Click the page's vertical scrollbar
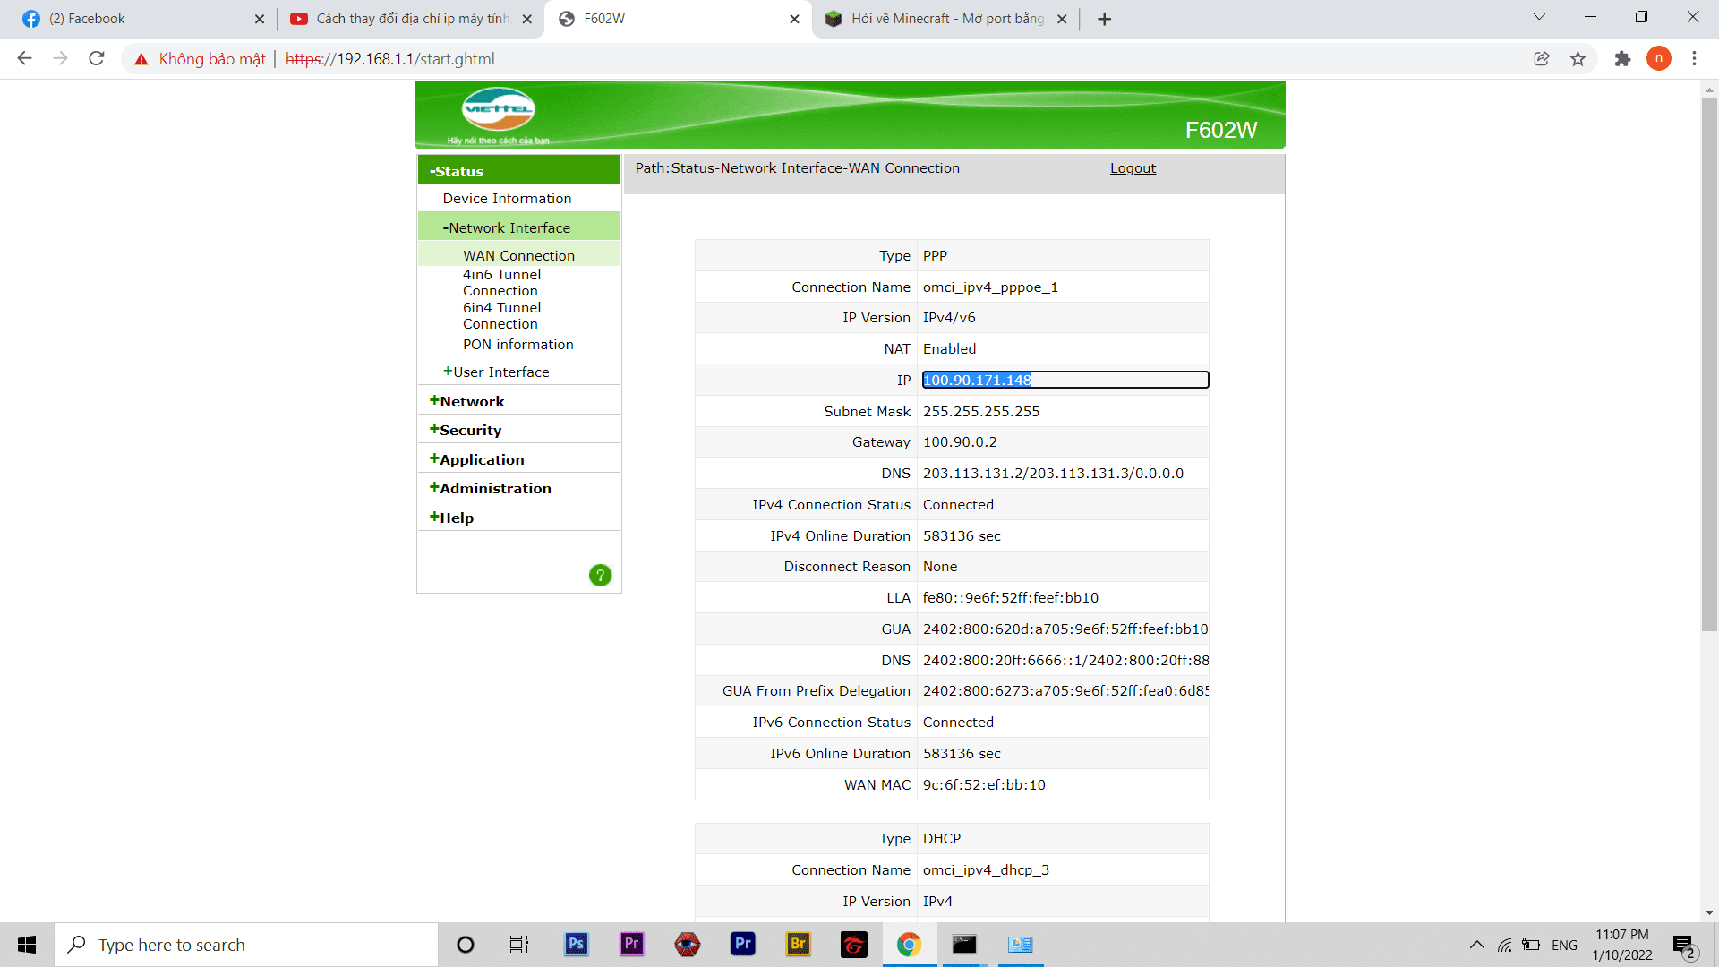The image size is (1719, 967). pyautogui.click(x=1708, y=358)
